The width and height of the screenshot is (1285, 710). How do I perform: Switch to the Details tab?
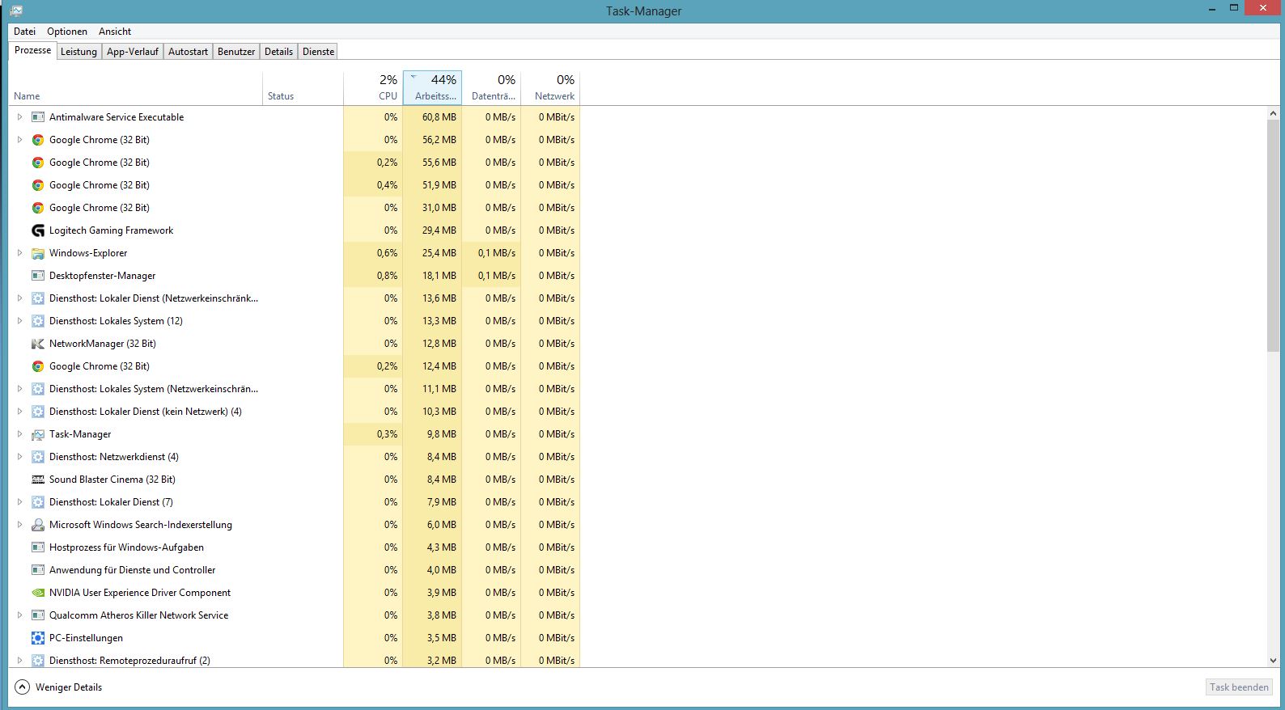pyautogui.click(x=278, y=52)
